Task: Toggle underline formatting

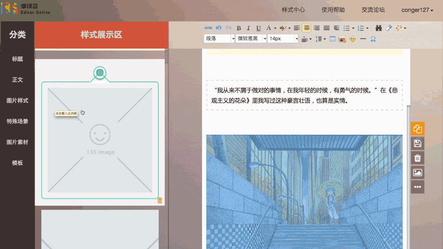Action: tap(258, 28)
